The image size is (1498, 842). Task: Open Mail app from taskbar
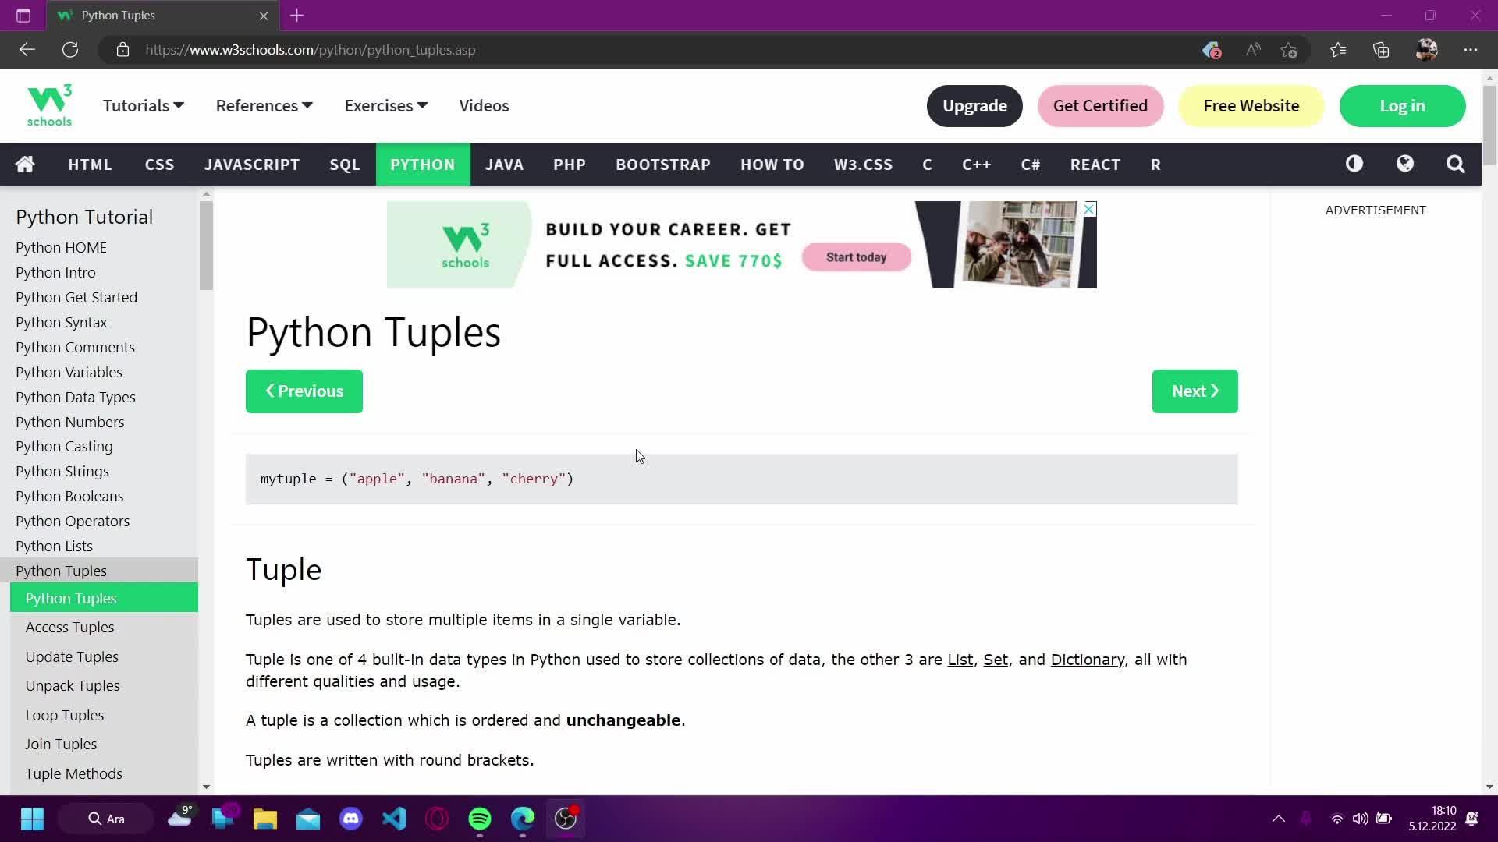pyautogui.click(x=308, y=819)
